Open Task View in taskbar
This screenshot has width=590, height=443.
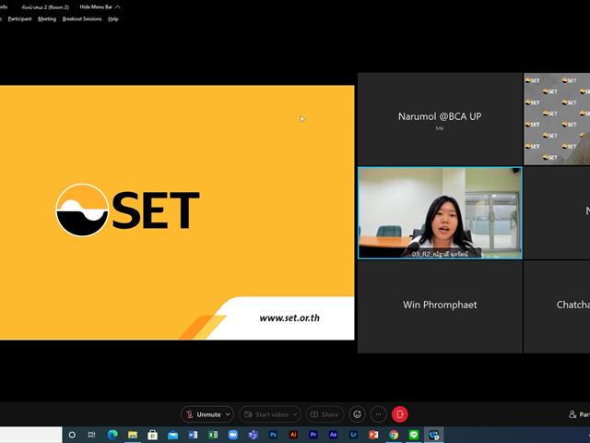pyautogui.click(x=91, y=435)
